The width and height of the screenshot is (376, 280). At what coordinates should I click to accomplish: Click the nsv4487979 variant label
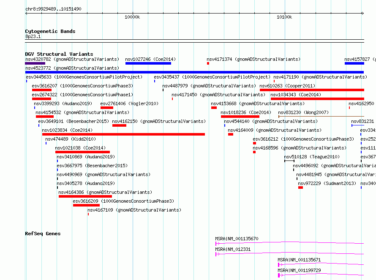tap(209, 86)
